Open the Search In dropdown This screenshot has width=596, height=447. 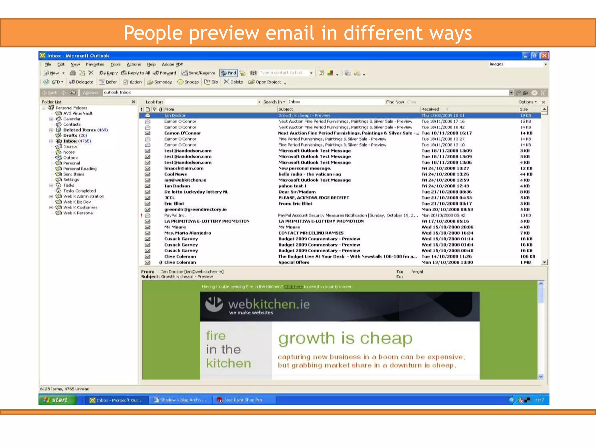point(274,102)
